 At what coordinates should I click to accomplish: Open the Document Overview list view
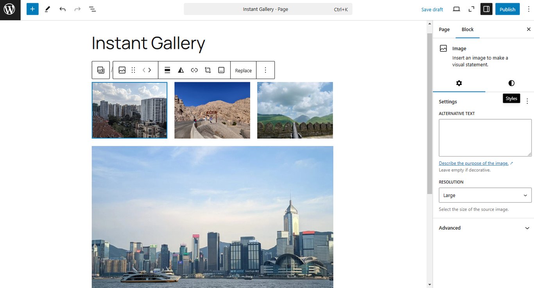(x=92, y=9)
